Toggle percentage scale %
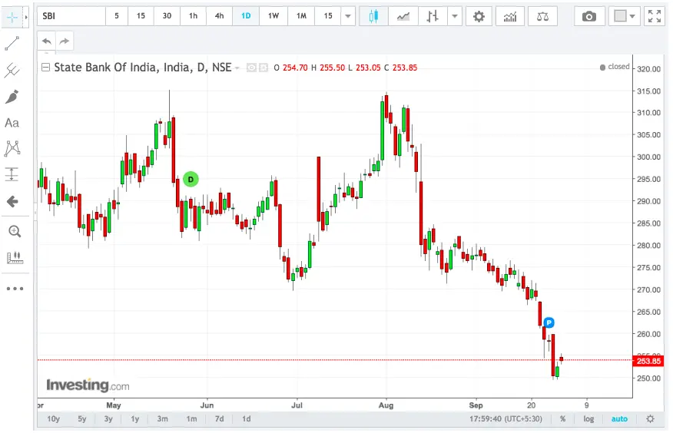673x433 pixels. click(x=562, y=419)
